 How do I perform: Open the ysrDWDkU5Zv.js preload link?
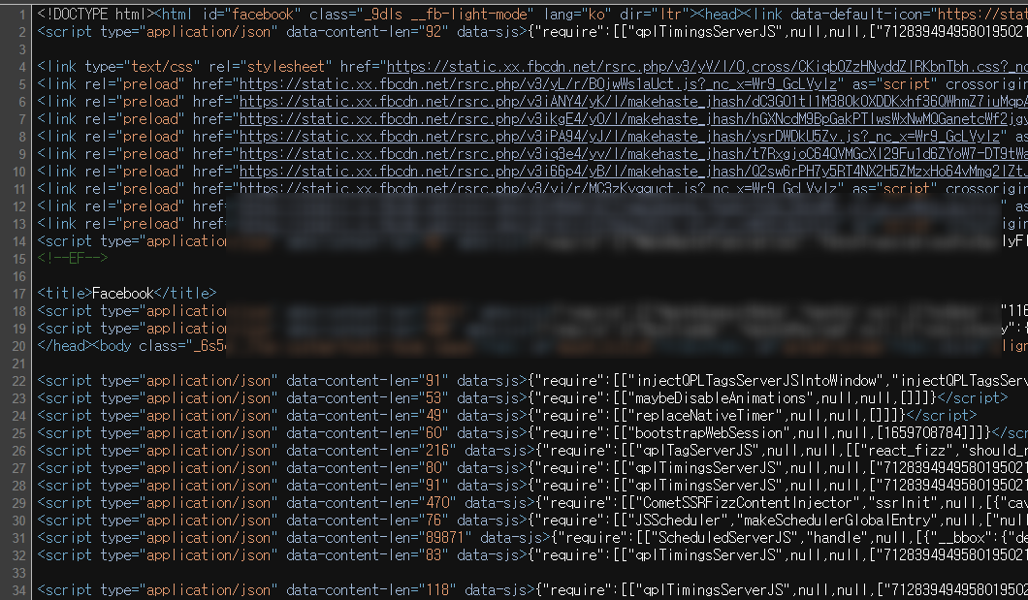point(620,137)
